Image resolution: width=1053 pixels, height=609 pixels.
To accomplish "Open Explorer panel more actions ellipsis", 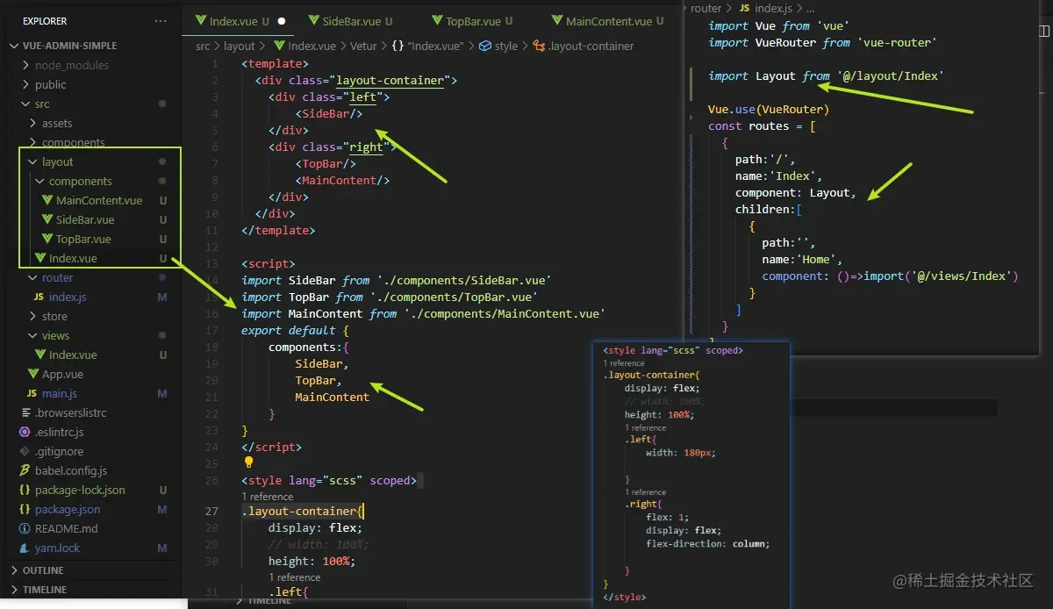I will click(160, 21).
